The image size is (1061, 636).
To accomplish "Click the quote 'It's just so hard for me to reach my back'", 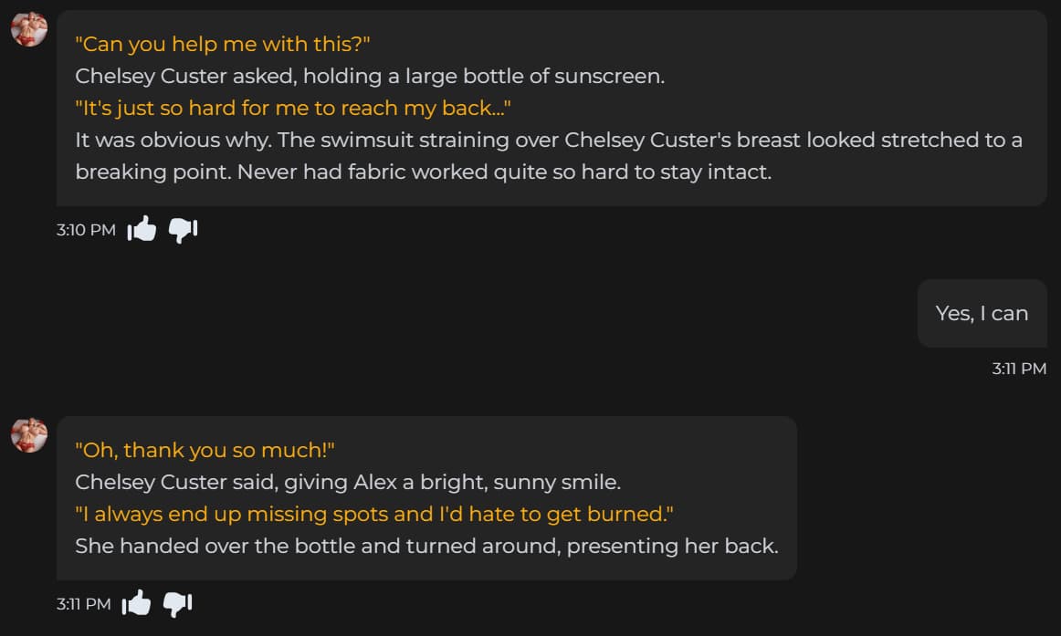I will click(x=293, y=109).
